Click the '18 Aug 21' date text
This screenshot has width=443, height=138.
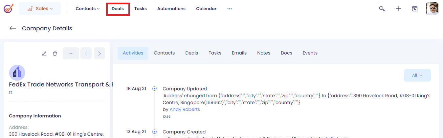[136, 88]
